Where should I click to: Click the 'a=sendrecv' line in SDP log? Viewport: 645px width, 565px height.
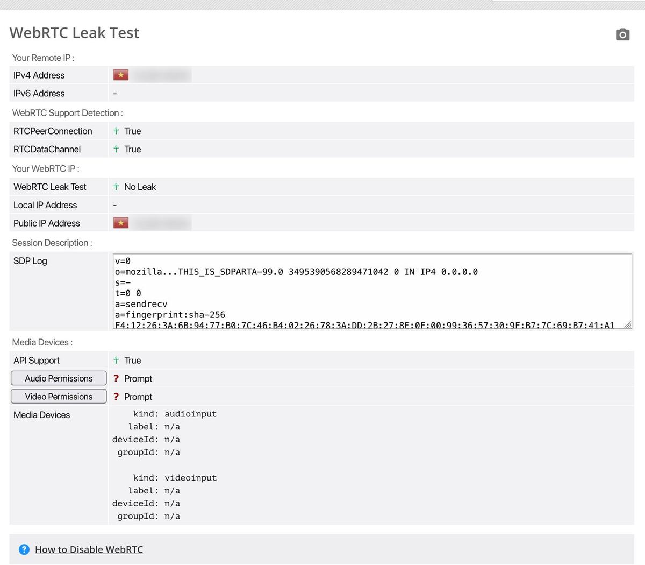click(141, 304)
